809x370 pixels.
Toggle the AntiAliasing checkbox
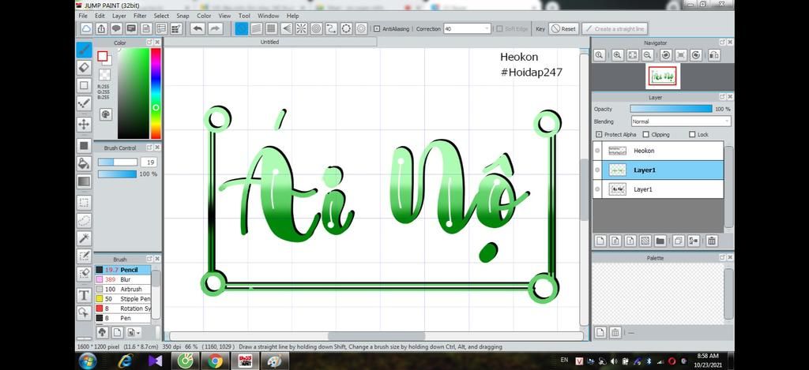(x=377, y=29)
